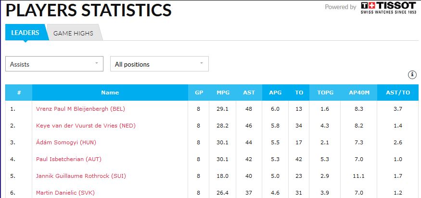Click the MPG column header
This screenshot has width=421, height=198.
point(223,93)
